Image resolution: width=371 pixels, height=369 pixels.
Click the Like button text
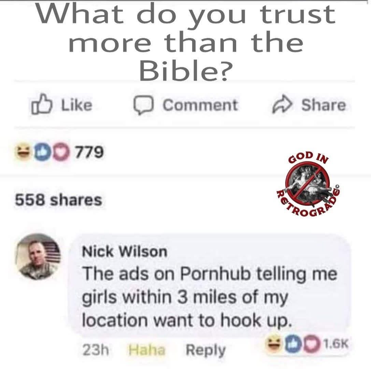pos(77,105)
